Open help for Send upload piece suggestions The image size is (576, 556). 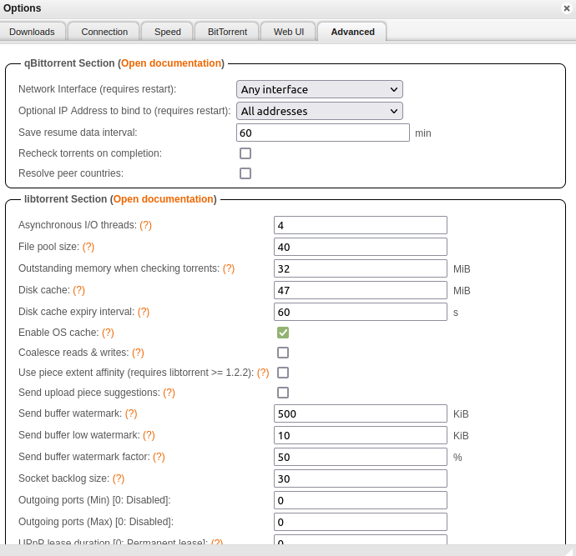[x=169, y=393]
